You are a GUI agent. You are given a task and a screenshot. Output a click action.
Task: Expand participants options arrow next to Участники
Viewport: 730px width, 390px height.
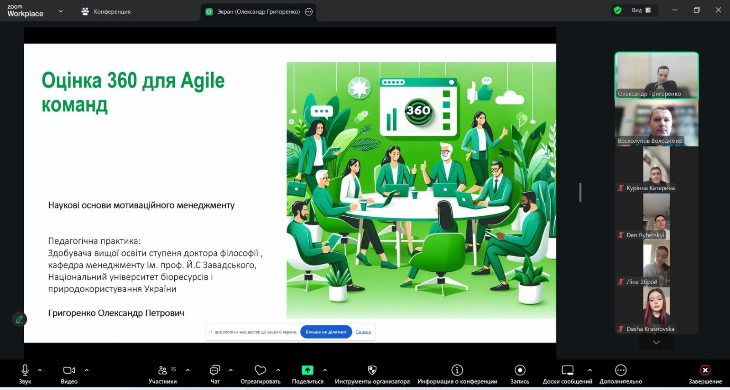[188, 370]
